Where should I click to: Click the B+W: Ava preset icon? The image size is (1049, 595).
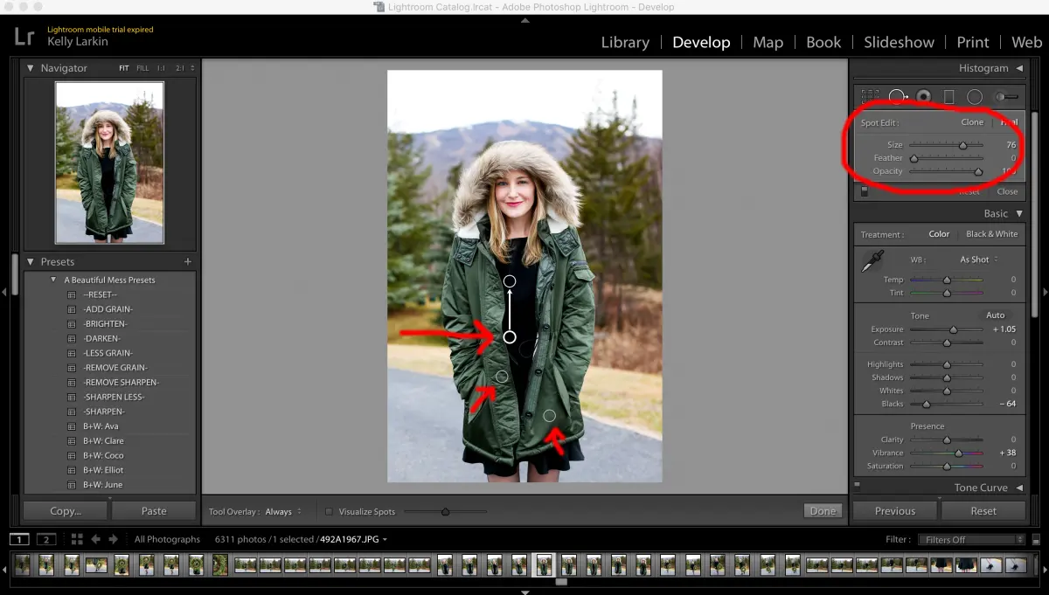point(72,426)
